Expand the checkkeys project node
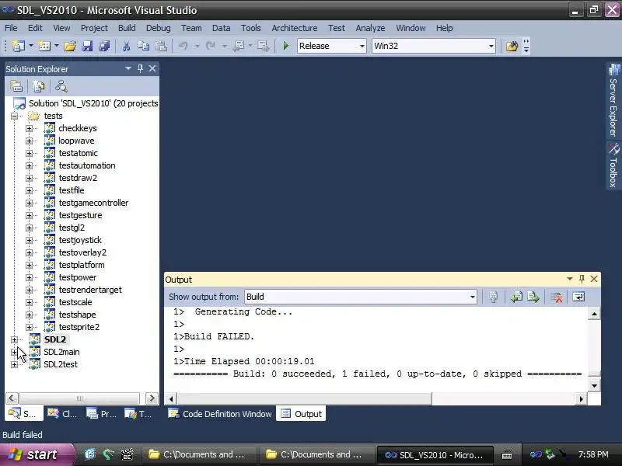 click(x=29, y=128)
